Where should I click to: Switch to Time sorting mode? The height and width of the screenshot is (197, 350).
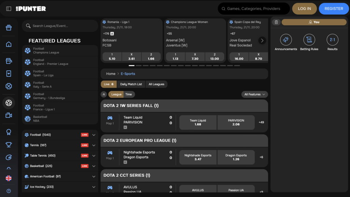[129, 94]
